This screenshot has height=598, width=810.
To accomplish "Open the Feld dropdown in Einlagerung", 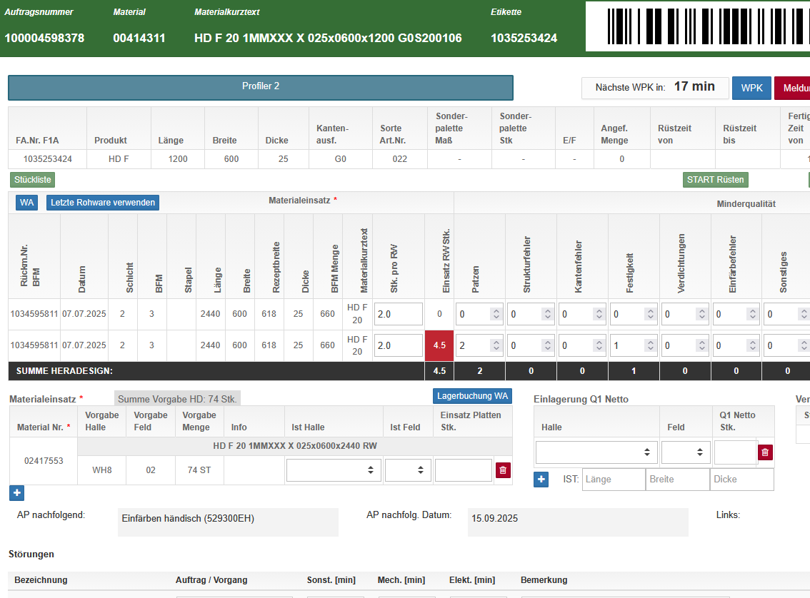I will pyautogui.click(x=684, y=452).
